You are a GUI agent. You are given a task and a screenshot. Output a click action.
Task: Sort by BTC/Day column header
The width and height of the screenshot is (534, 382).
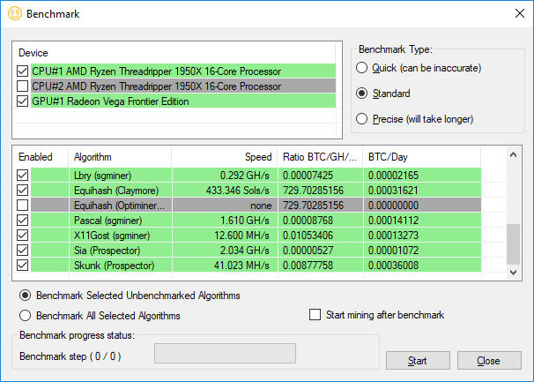point(422,157)
